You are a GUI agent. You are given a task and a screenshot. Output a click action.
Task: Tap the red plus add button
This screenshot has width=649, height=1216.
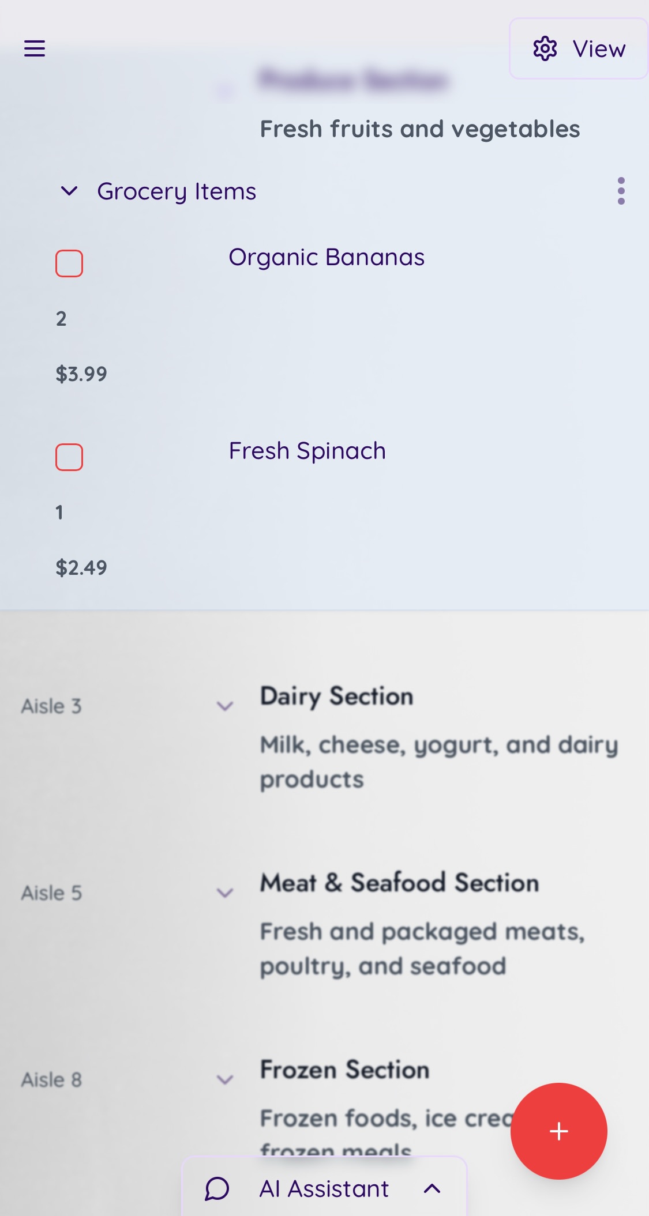pos(558,1131)
